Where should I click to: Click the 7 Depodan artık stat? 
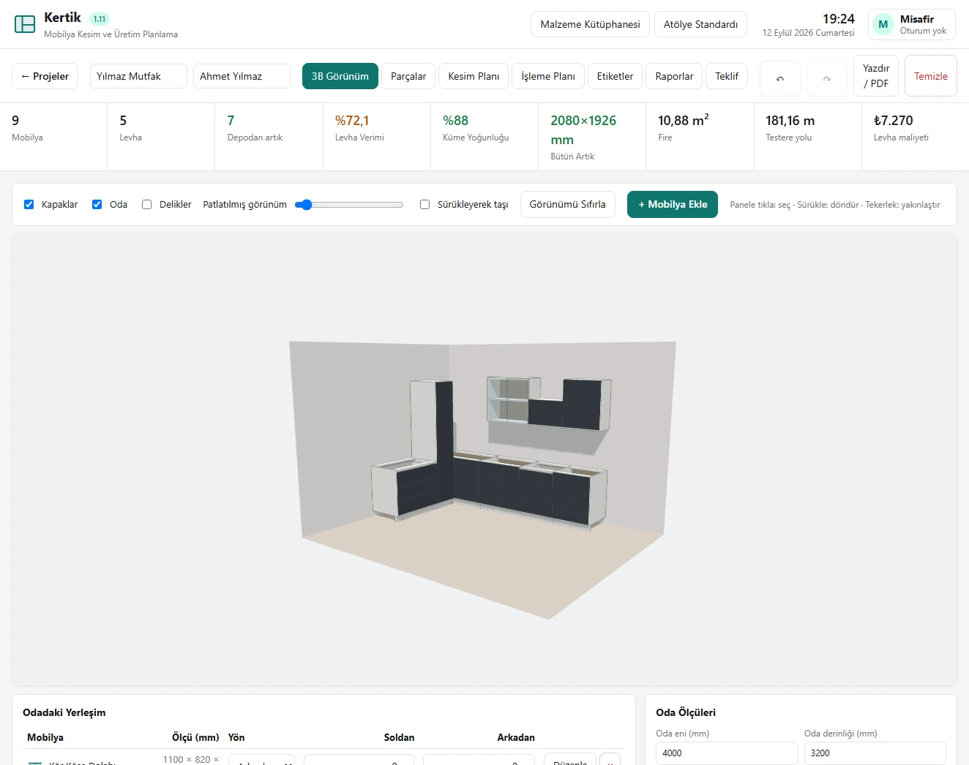[269, 137]
